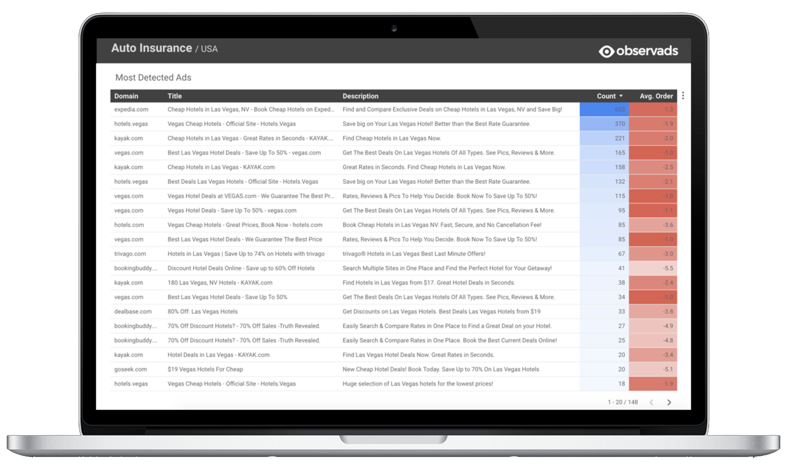Sort table by the Domain column header

(126, 96)
